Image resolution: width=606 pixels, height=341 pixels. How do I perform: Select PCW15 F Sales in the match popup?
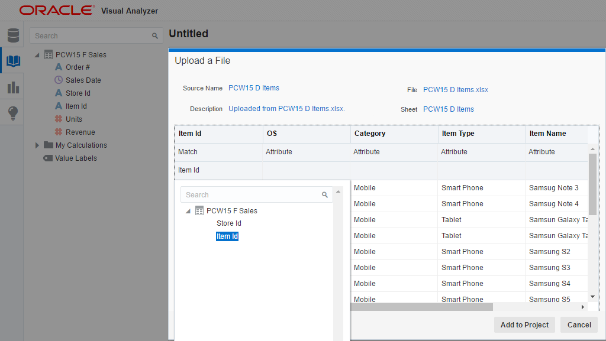click(232, 210)
